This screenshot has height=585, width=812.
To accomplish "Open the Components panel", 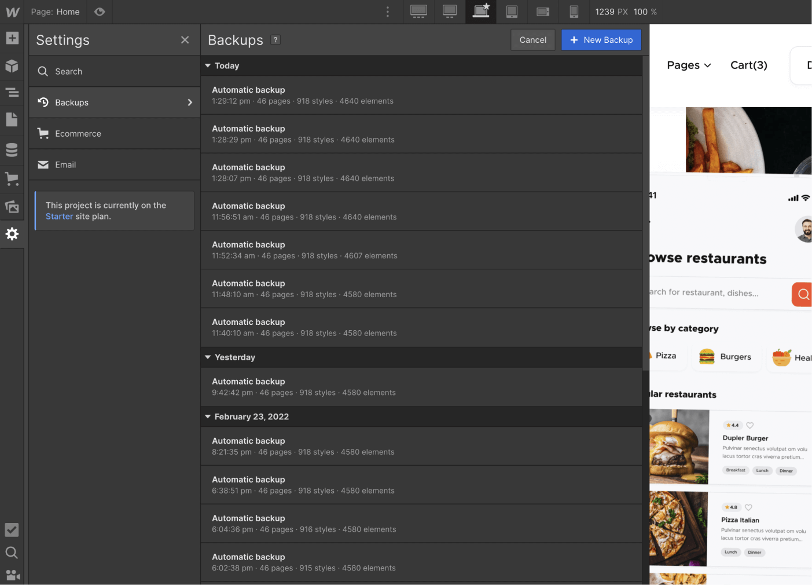I will pyautogui.click(x=12, y=65).
